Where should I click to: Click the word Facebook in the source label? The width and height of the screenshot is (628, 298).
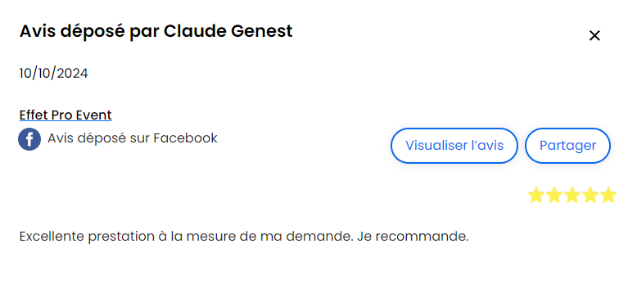(185, 138)
